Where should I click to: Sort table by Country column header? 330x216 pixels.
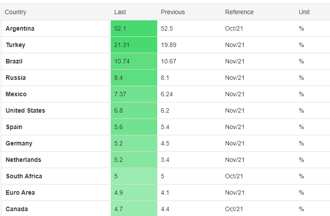16,12
